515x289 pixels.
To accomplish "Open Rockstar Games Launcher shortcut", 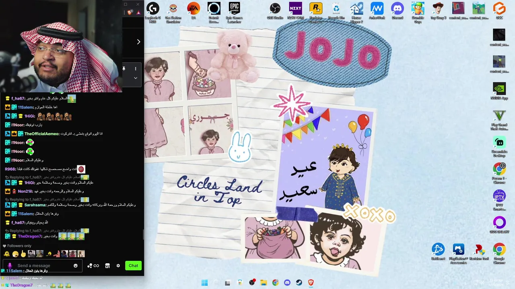I will (x=316, y=12).
